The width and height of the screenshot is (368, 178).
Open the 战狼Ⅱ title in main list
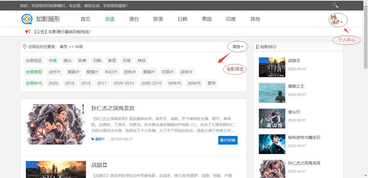tap(99, 165)
